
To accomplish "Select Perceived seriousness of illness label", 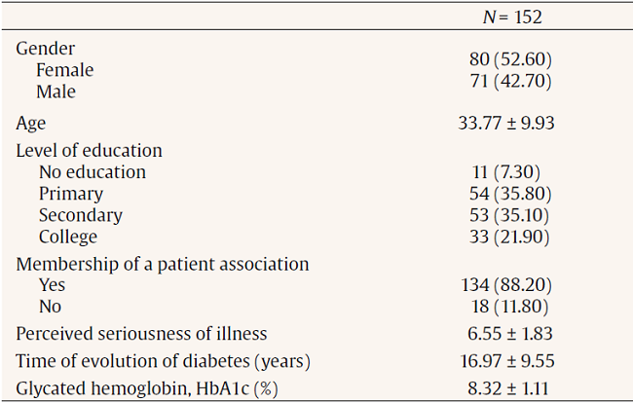I will coord(141,334).
